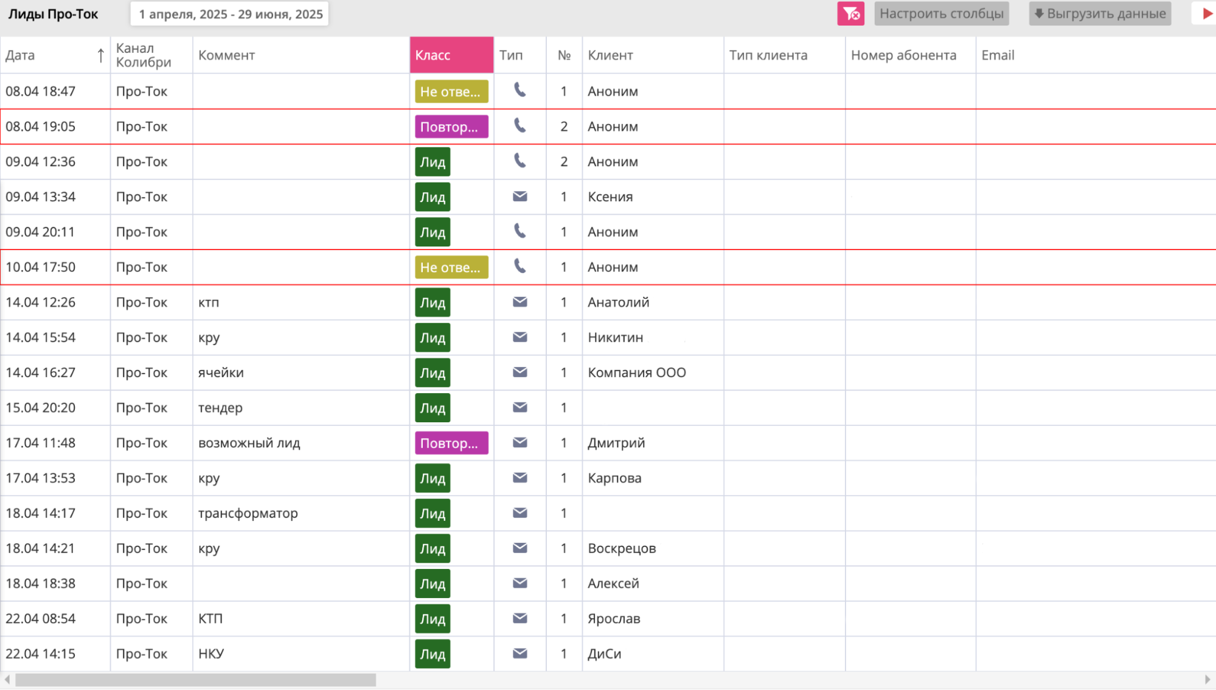The height and width of the screenshot is (690, 1216).
Task: Click Выгрузить данные button
Action: click(1100, 13)
